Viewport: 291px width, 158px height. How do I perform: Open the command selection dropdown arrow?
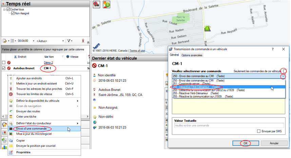pos(283,76)
